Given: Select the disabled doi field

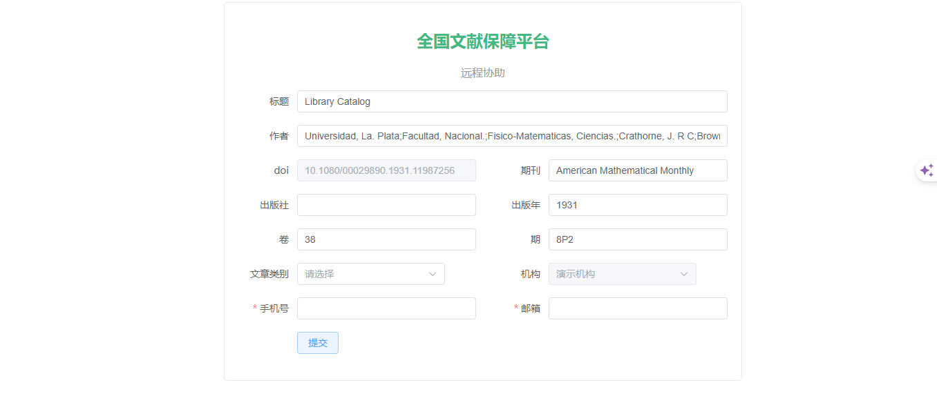Looking at the screenshot, I should (x=386, y=170).
